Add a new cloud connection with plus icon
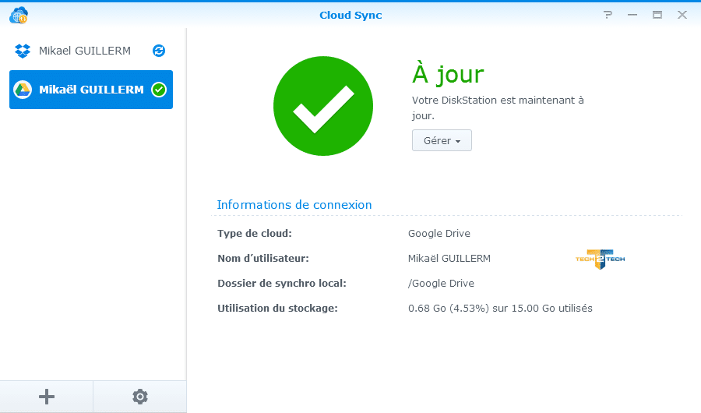701x413 pixels. [47, 397]
